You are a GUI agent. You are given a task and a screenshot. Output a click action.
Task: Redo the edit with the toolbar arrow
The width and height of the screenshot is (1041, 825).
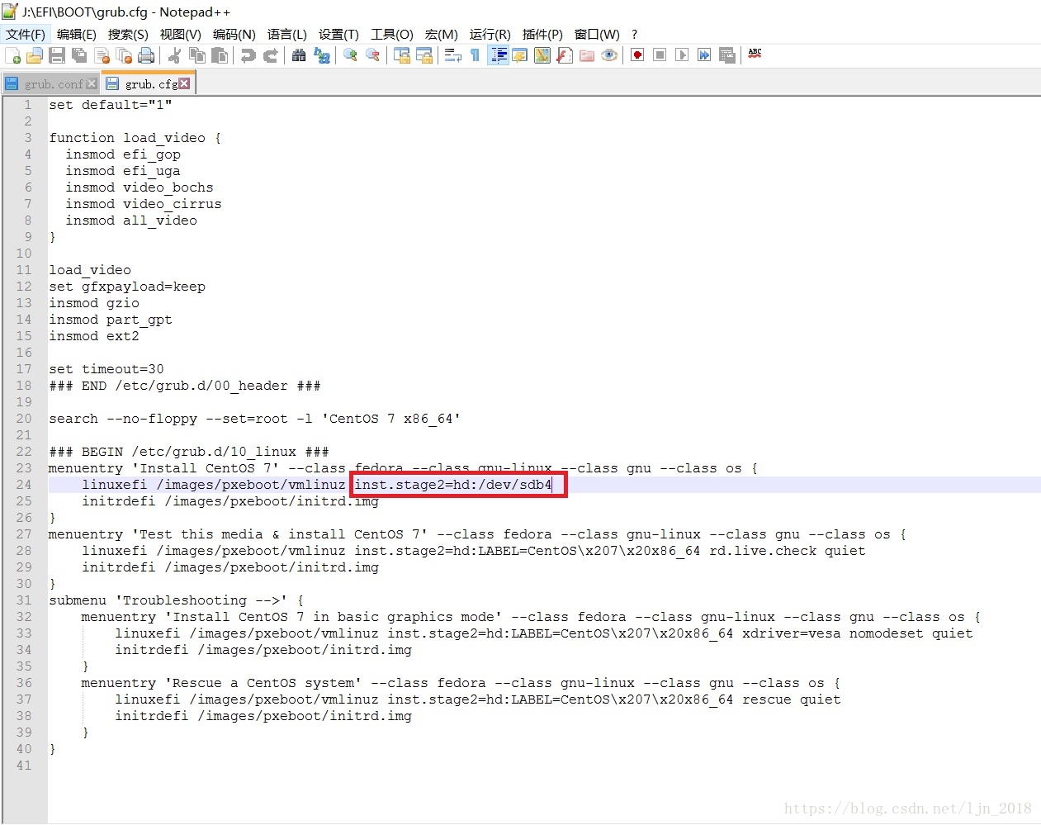(x=270, y=55)
